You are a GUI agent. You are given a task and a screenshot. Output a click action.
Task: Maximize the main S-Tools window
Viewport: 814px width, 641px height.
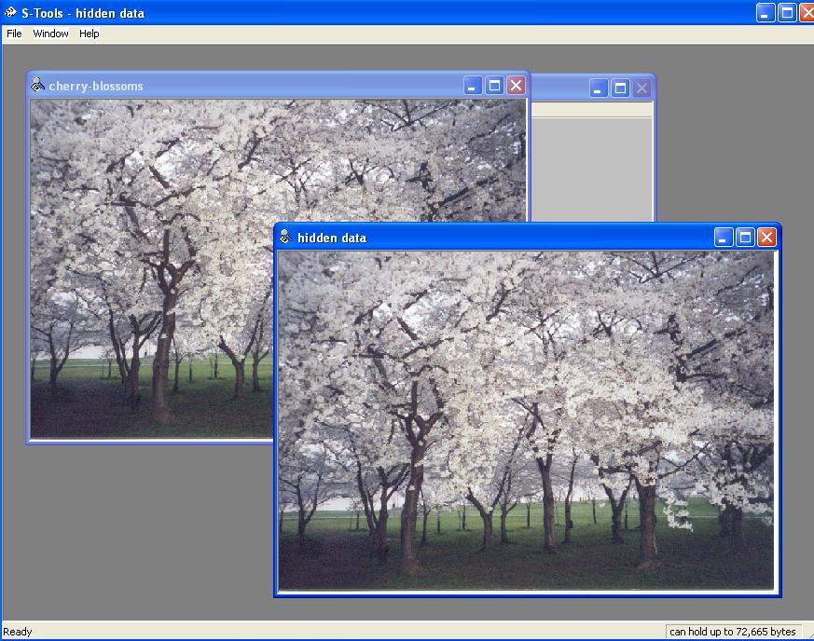click(x=787, y=12)
